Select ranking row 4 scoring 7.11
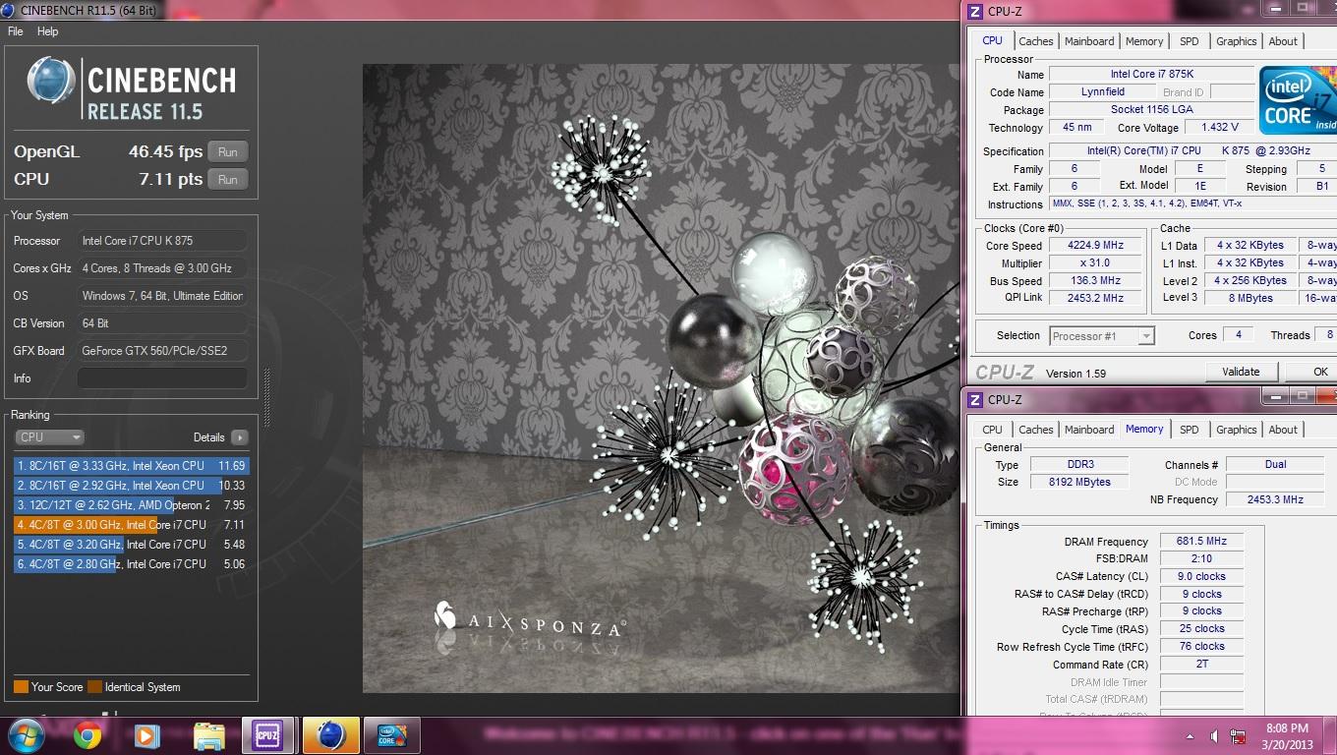The image size is (1337, 755). pyautogui.click(x=132, y=525)
